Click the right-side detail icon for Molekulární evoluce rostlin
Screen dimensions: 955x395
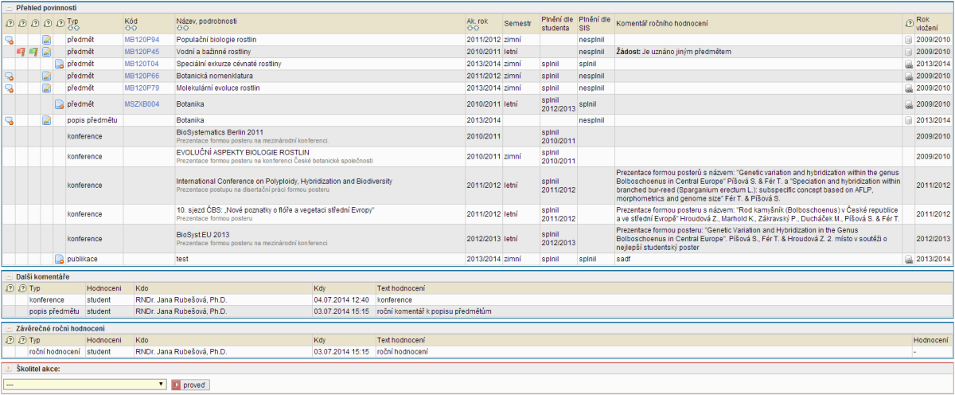pyautogui.click(x=909, y=88)
